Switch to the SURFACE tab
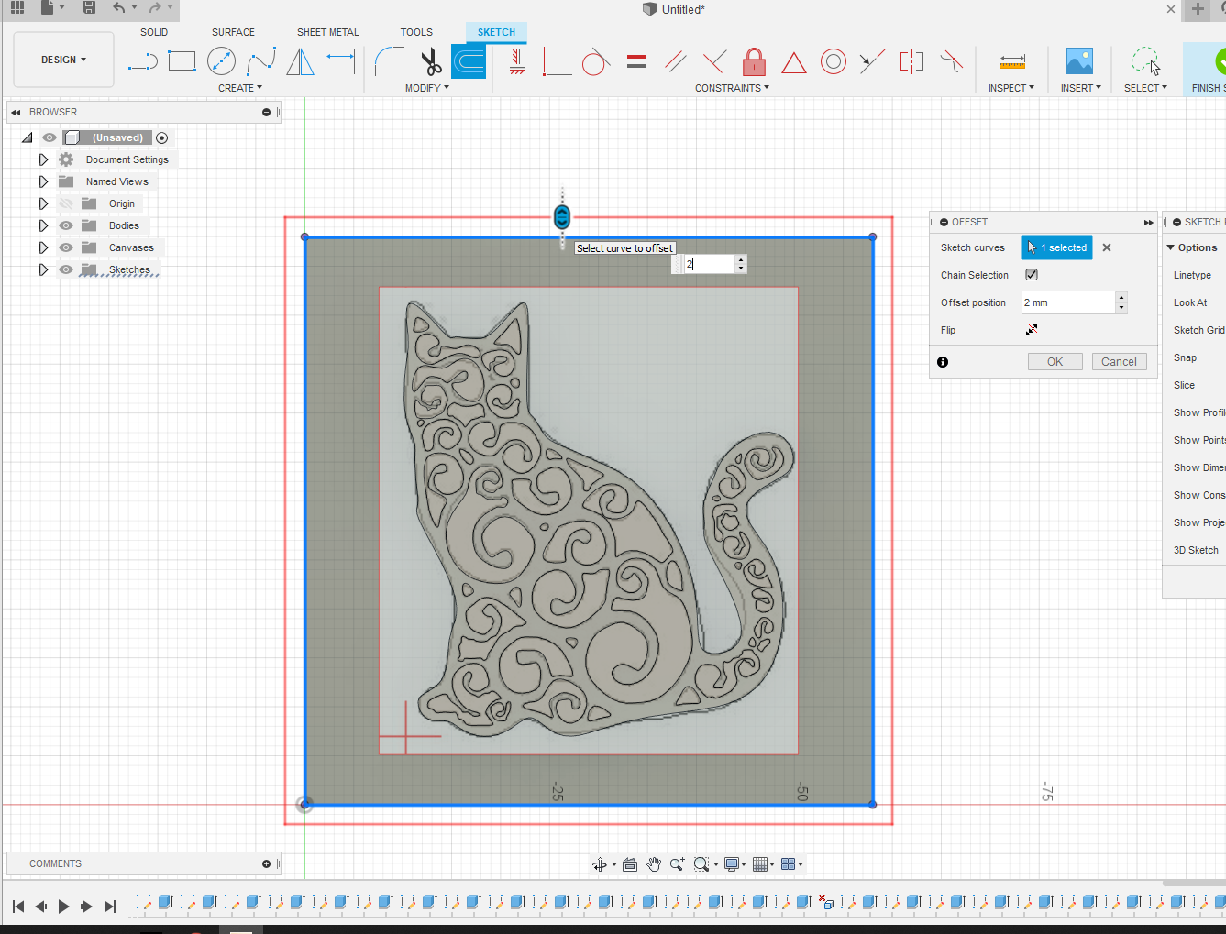Image resolution: width=1226 pixels, height=934 pixels. point(233,32)
